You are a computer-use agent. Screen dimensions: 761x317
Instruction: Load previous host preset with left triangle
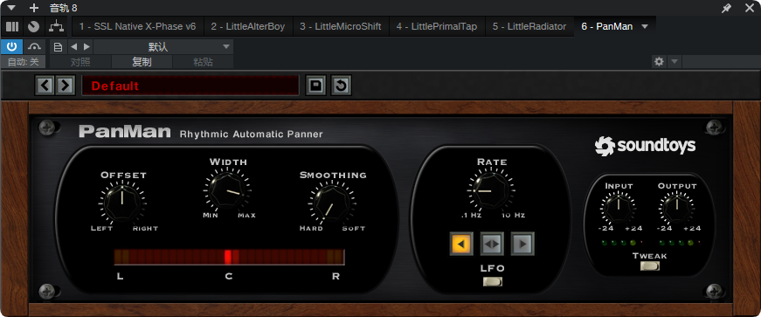click(x=73, y=47)
